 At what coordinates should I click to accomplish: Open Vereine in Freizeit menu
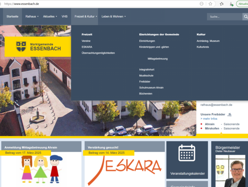point(86,41)
